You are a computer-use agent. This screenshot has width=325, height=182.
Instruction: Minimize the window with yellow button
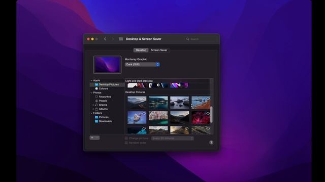(92, 39)
